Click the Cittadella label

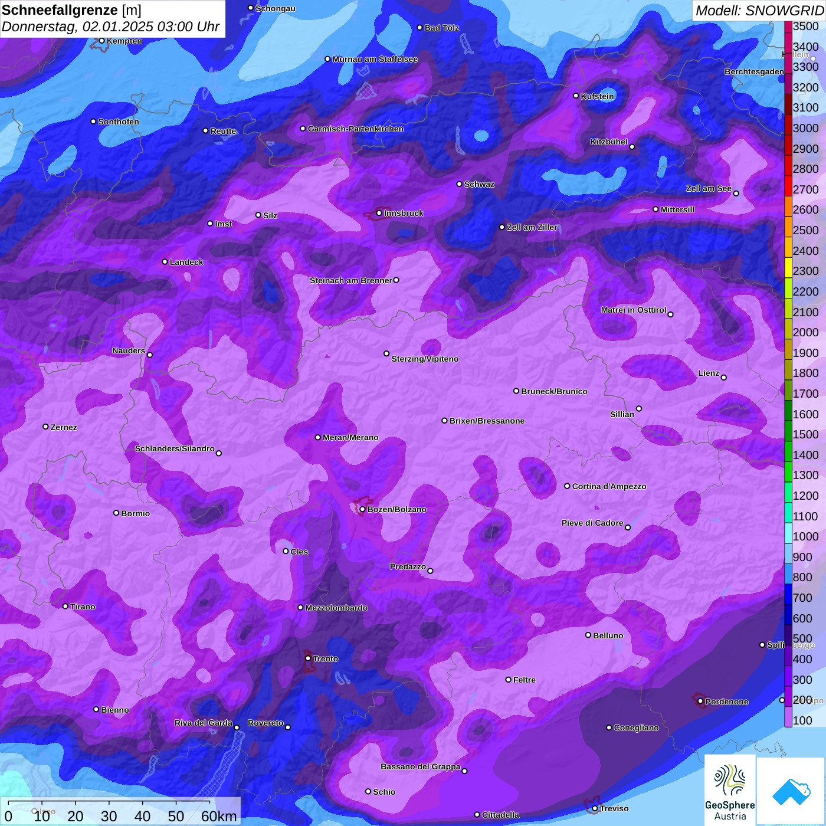[x=500, y=815]
